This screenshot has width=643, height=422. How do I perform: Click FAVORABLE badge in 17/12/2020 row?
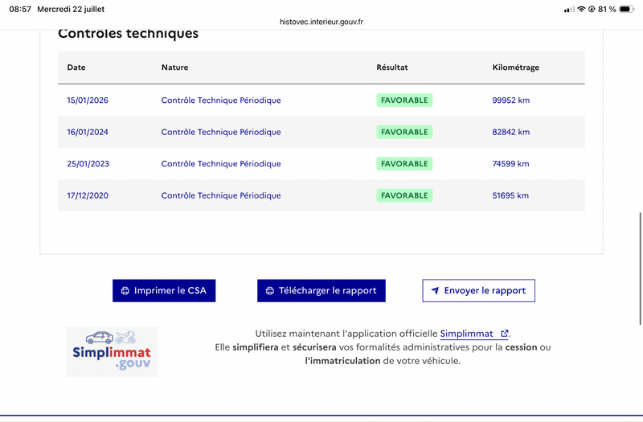click(404, 195)
